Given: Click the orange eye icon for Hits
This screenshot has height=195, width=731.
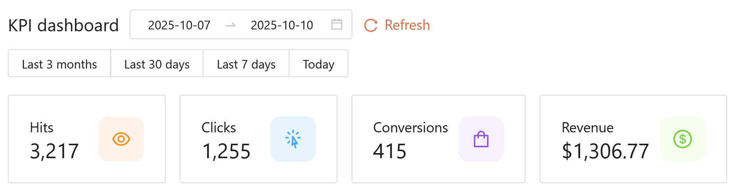Looking at the screenshot, I should point(121,139).
